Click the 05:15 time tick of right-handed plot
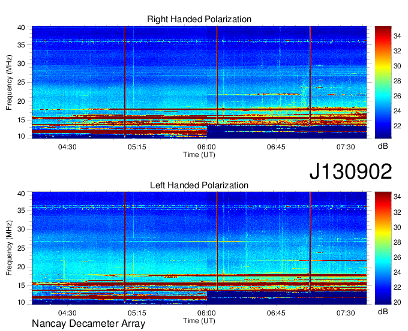Image resolution: width=408 pixels, height=331 pixels. coord(137,147)
